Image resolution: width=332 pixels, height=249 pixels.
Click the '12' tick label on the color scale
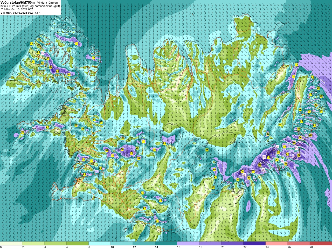pos(134,247)
